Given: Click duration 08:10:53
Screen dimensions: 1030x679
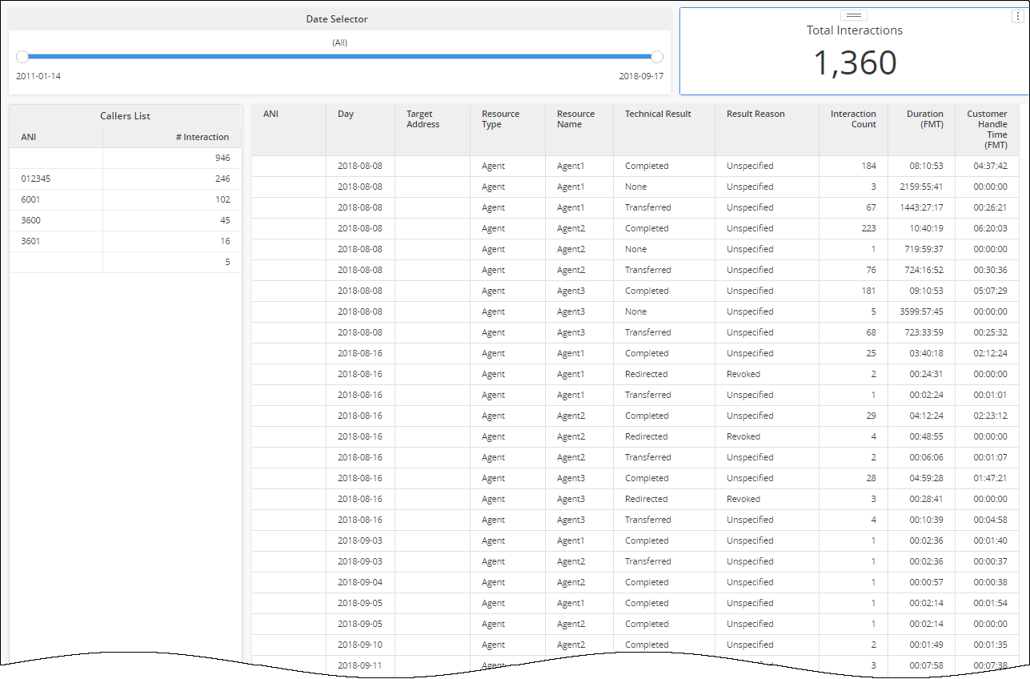Looking at the screenshot, I should click(926, 166).
